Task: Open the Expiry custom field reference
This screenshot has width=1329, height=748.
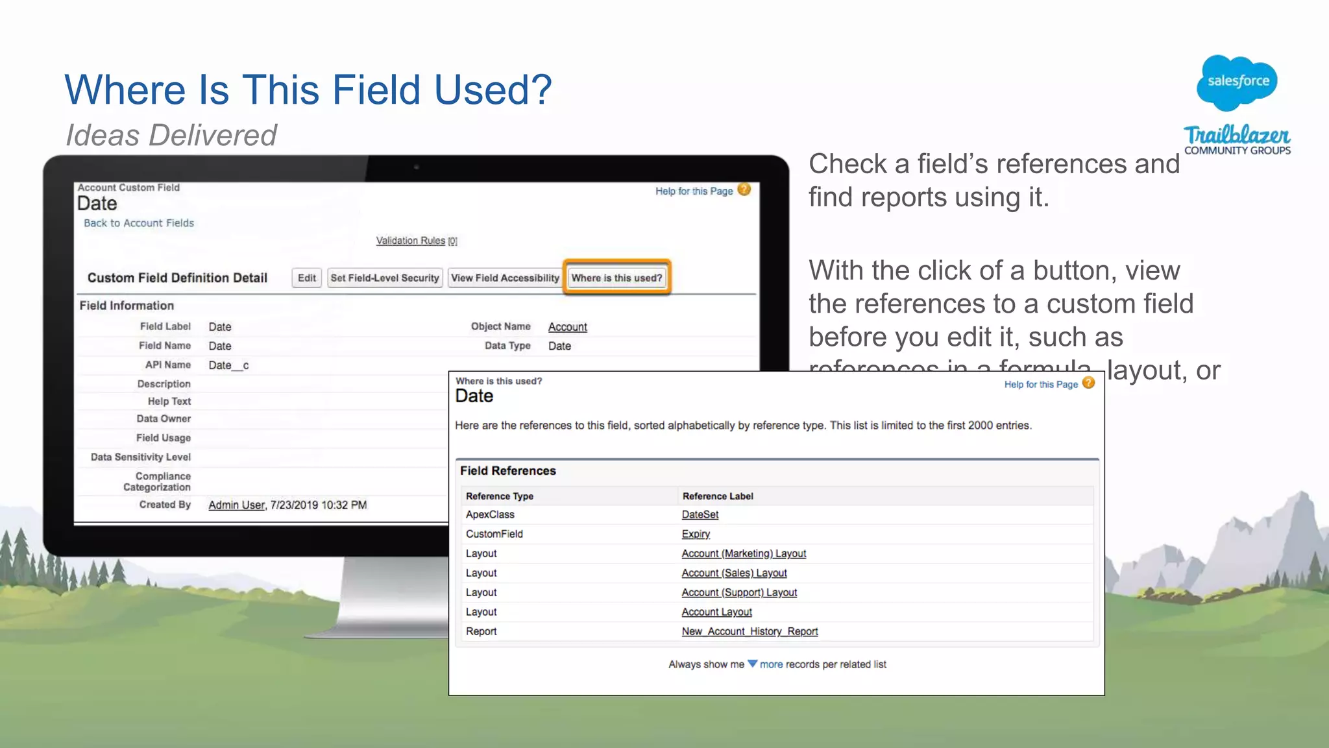Action: [x=696, y=534]
